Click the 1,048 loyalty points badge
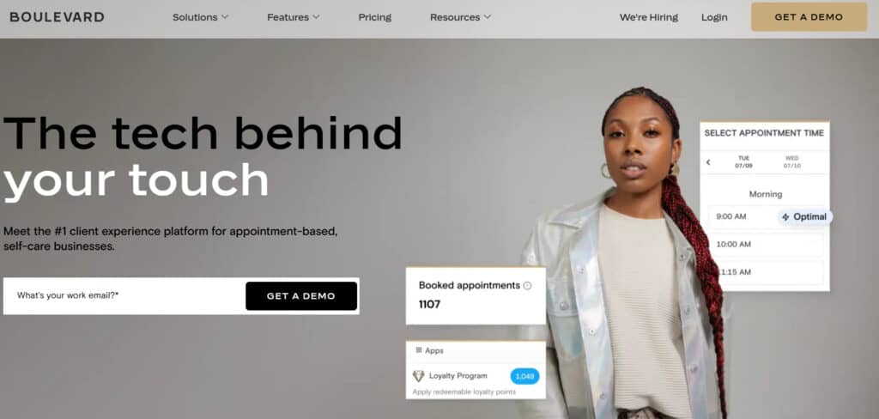This screenshot has height=419, width=879. 524,376
